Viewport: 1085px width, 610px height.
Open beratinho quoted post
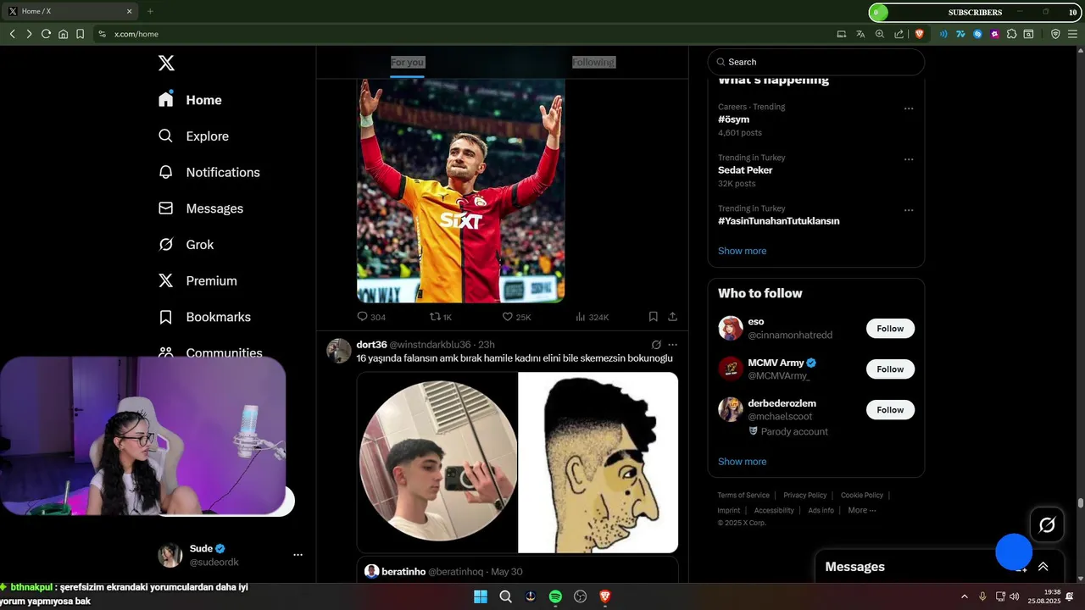517,569
